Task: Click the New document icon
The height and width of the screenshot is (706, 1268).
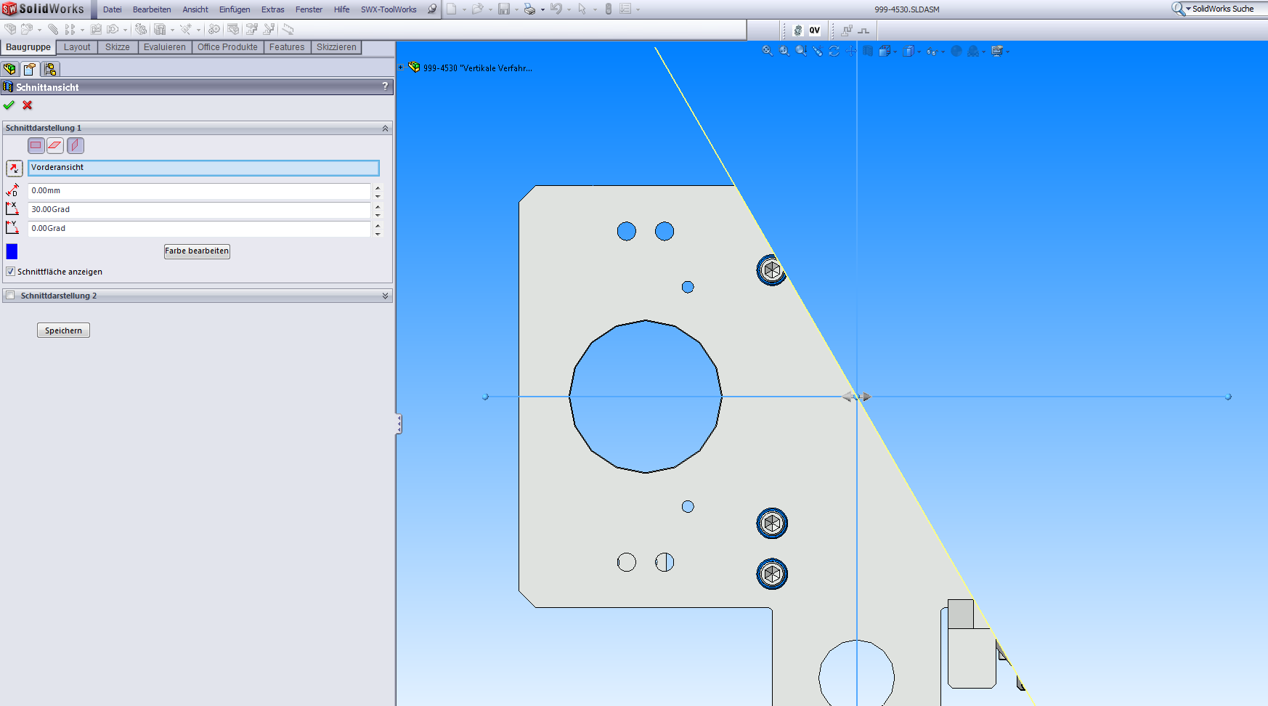Action: pyautogui.click(x=452, y=9)
